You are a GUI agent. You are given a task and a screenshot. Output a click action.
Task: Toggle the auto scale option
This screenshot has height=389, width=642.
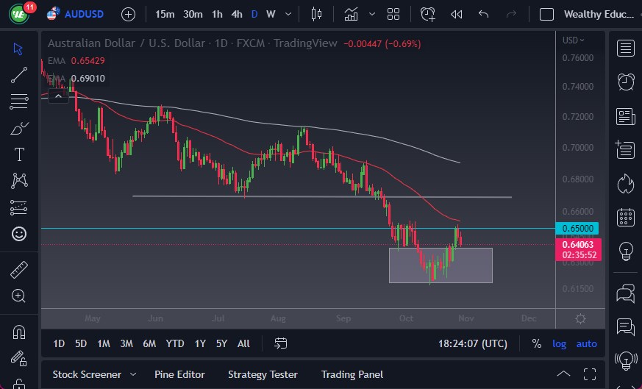(x=586, y=343)
